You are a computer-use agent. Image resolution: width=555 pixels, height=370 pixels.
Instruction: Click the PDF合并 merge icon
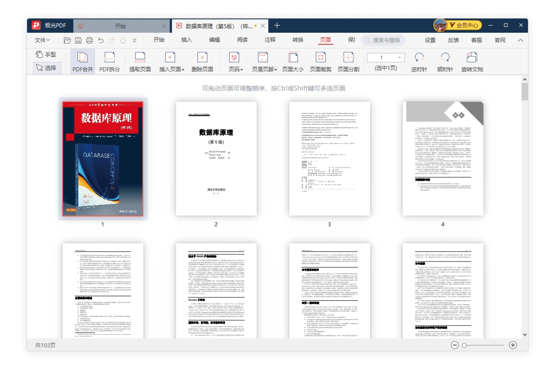[83, 61]
